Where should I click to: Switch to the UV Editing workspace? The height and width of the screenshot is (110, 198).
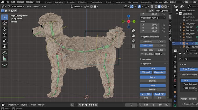pos(83,2)
